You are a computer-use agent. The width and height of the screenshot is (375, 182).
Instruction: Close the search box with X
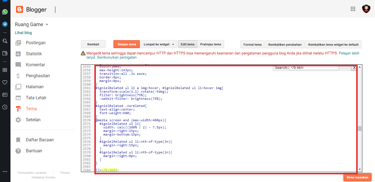(x=354, y=68)
